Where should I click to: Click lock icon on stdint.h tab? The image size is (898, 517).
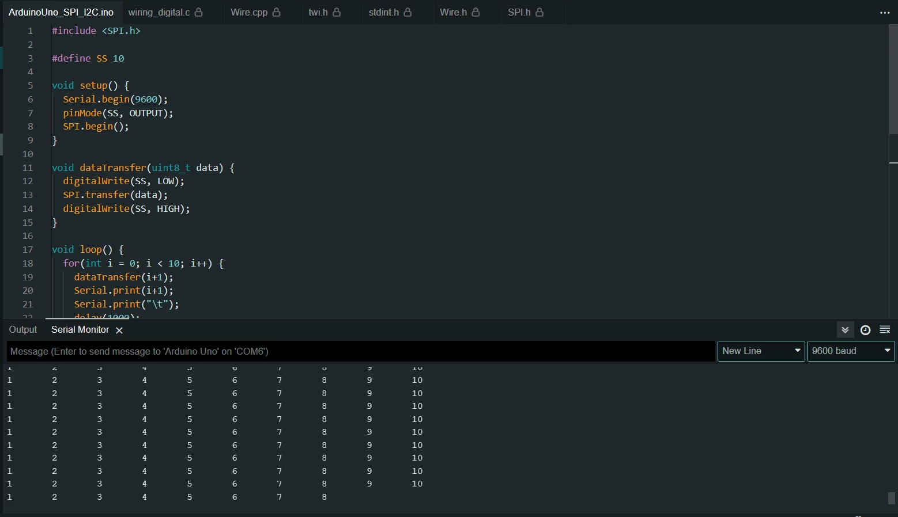tap(408, 12)
